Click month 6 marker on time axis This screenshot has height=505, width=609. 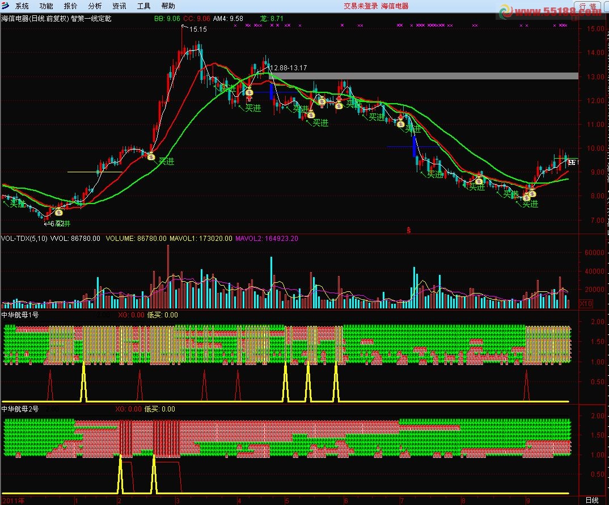click(346, 500)
